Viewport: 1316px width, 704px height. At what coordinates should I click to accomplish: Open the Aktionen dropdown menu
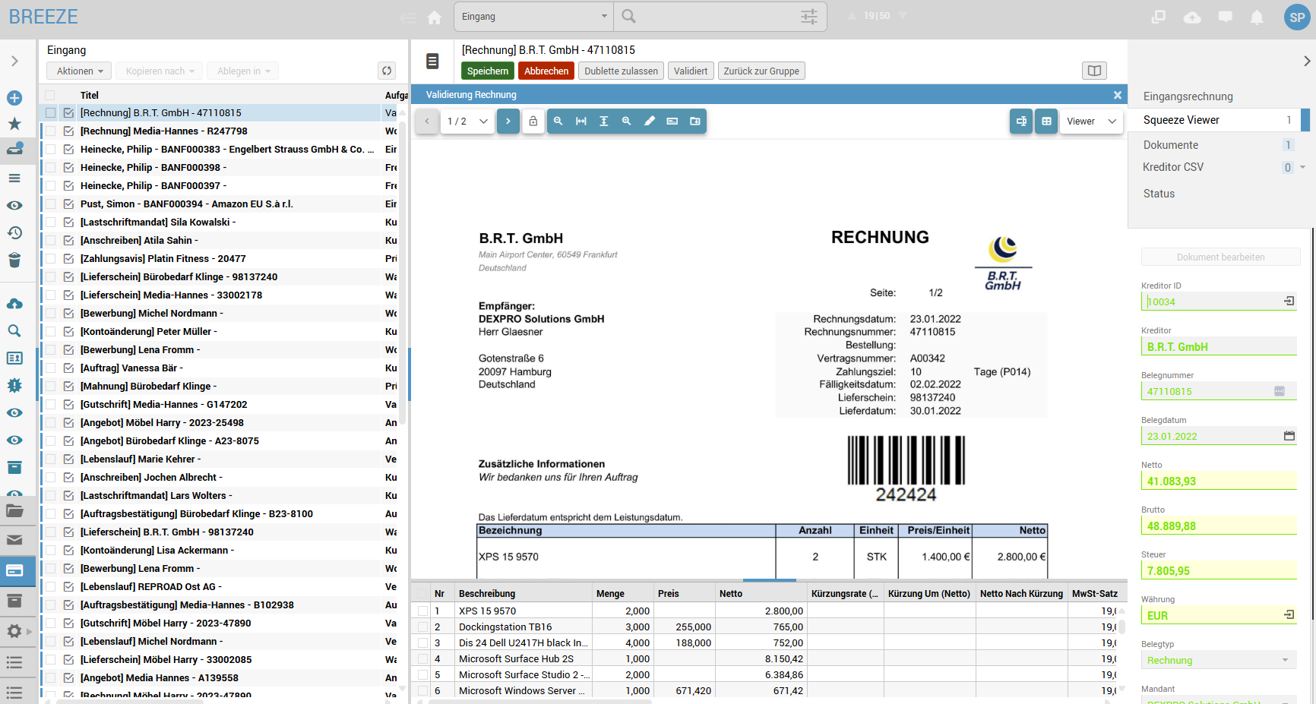[79, 71]
